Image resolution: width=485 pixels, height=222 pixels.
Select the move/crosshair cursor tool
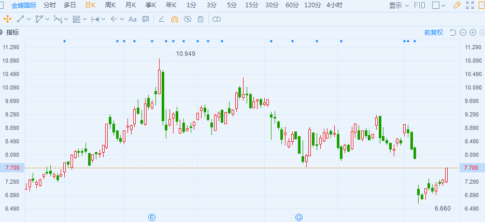point(7,19)
